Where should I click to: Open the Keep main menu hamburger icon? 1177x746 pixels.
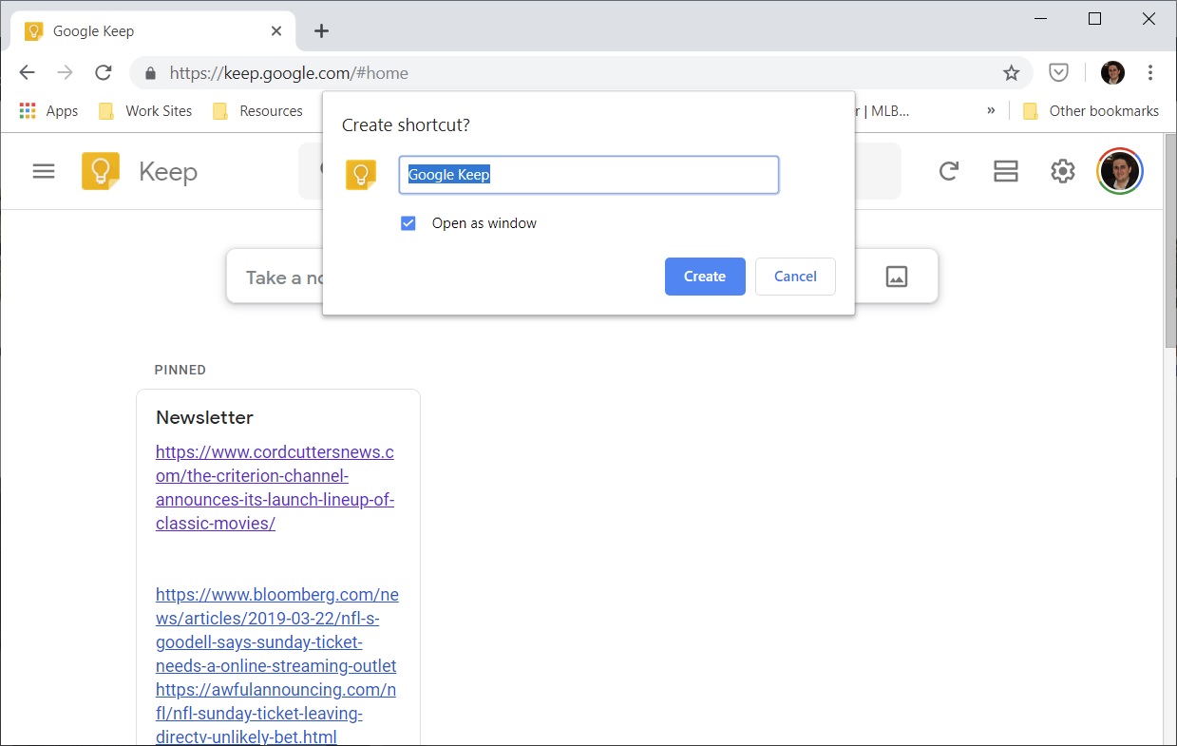(x=44, y=172)
